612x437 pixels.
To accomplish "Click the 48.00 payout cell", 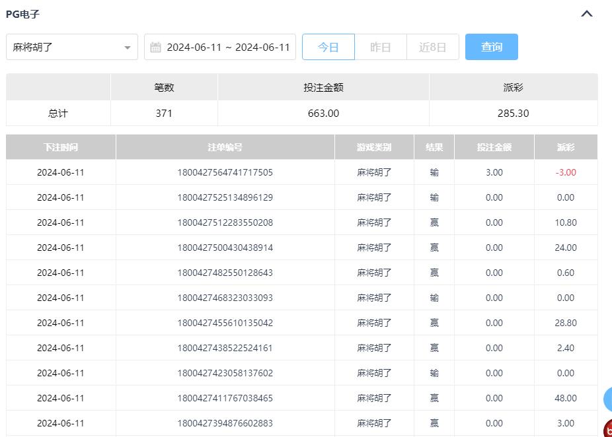I will pos(566,398).
